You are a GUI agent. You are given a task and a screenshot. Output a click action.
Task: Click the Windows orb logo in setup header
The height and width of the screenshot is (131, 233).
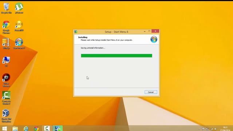(154, 39)
